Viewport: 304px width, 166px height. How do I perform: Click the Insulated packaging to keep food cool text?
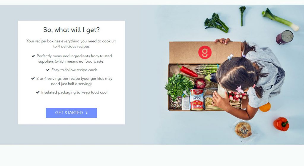pos(74,92)
